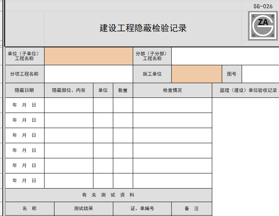
Task: Select the 监理（建设）单位验收记录 header
Action: pos(246,90)
